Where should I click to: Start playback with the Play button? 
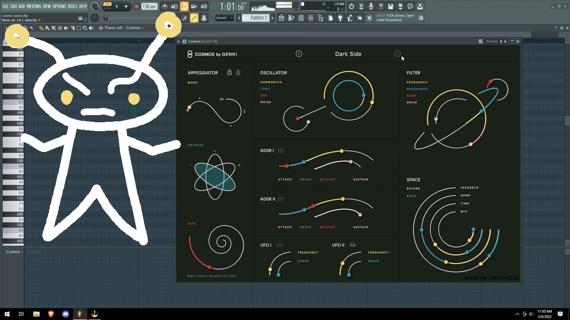pos(117,6)
